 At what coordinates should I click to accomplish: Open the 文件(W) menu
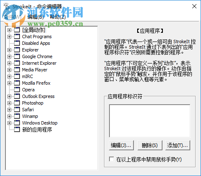coord(12,17)
